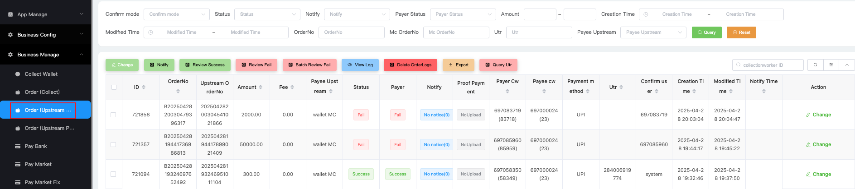Viewport: 855px width, 189px height.
Task: Go to Pay Bank in the sidebar
Action: [x=36, y=146]
